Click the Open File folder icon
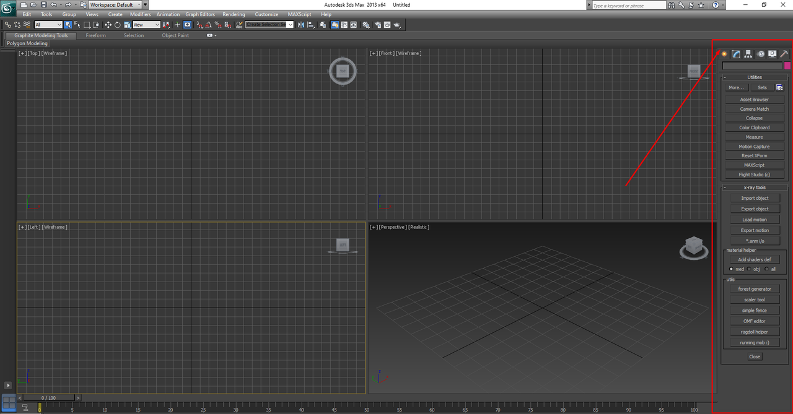This screenshot has width=793, height=414. click(33, 4)
